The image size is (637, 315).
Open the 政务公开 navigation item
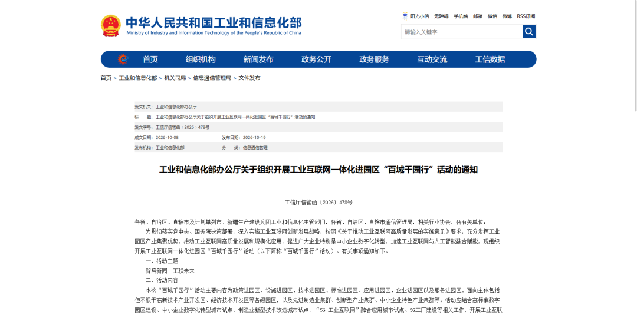317,59
